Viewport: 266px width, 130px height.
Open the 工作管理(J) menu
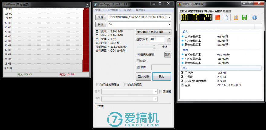[x=113, y=10]
